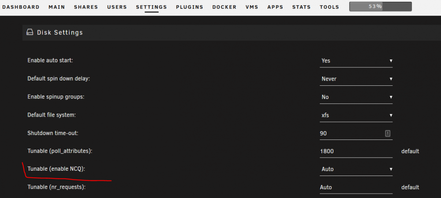Click the Tunable (enable NCQ) label
The width and height of the screenshot is (441, 198).
pyautogui.click(x=56, y=169)
